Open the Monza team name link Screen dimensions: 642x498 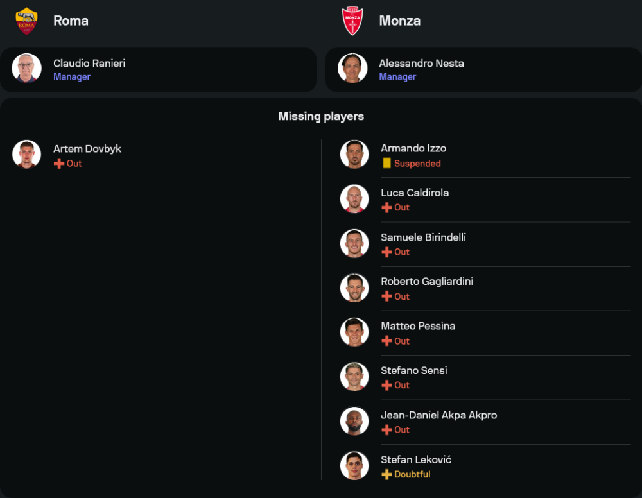point(399,21)
